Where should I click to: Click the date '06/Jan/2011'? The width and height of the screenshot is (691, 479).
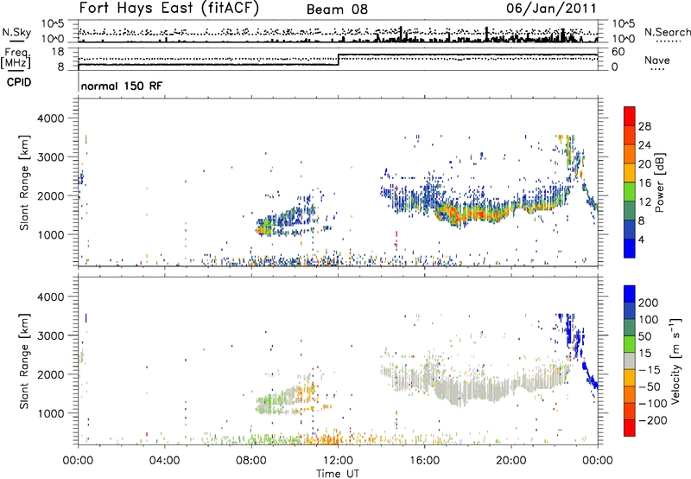coord(551,8)
